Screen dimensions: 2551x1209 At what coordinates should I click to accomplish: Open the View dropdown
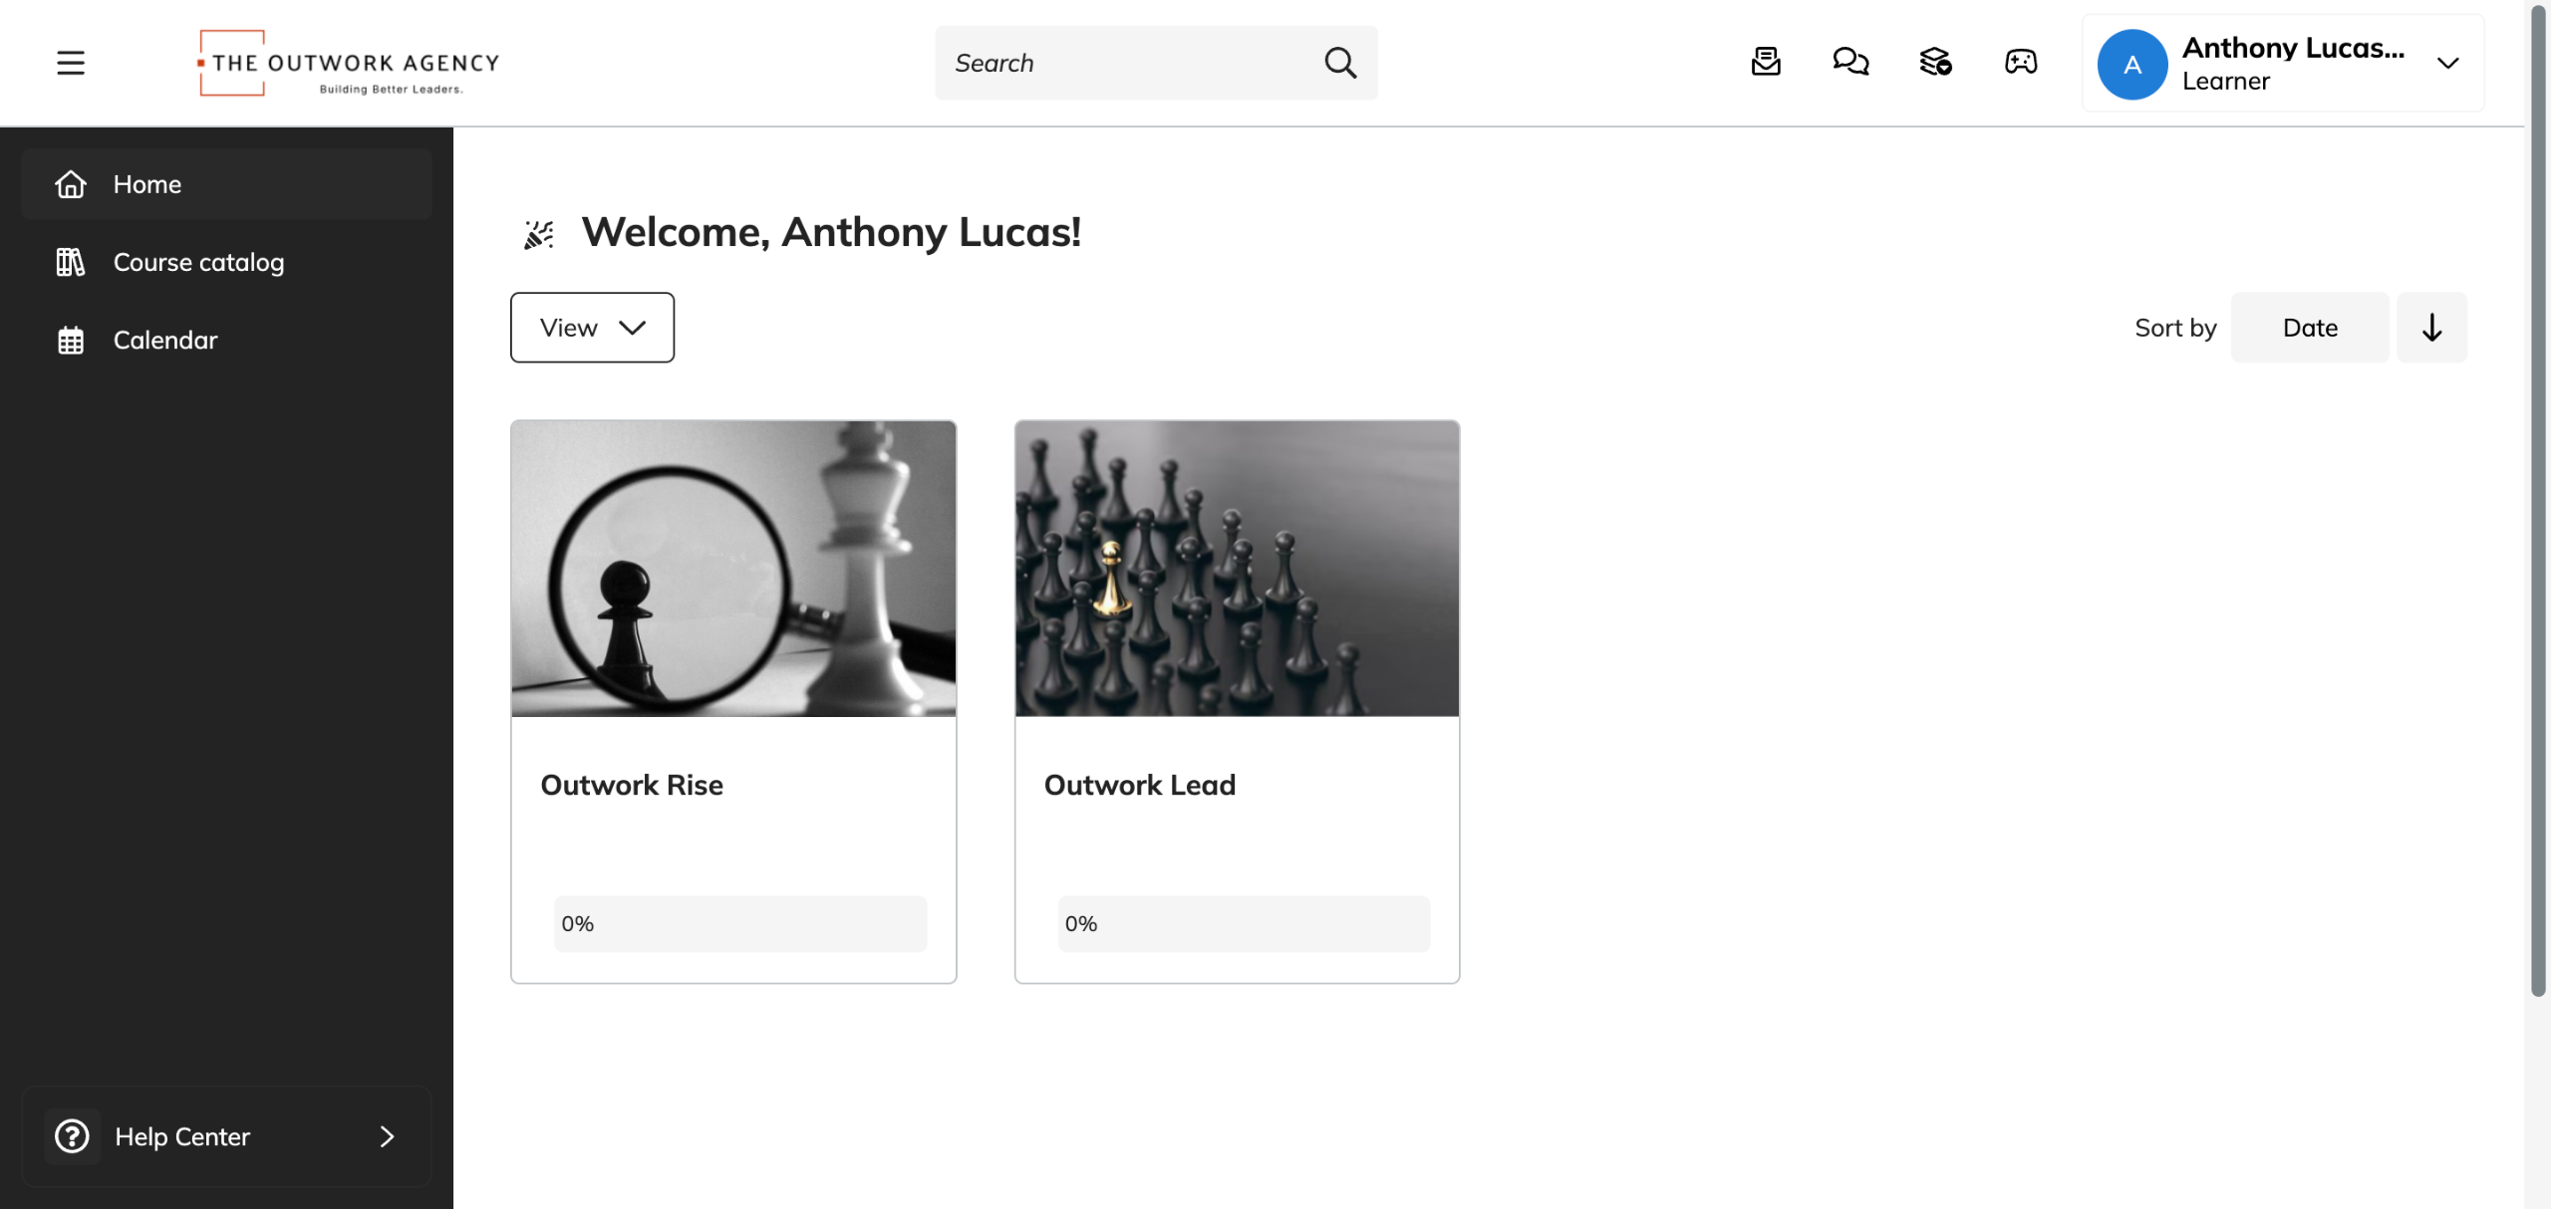click(592, 328)
